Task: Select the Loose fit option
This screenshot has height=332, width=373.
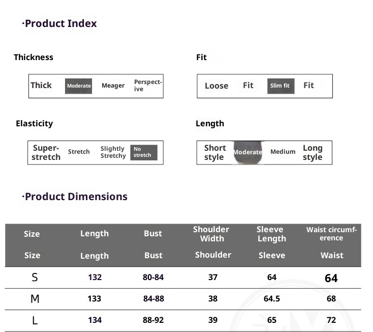Action: (216, 86)
